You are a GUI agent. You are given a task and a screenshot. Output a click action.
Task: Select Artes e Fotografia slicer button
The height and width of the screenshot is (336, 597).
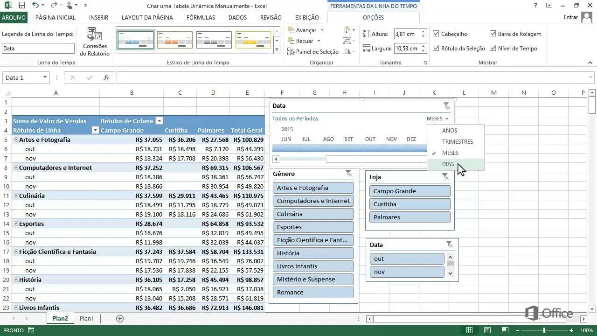click(313, 188)
